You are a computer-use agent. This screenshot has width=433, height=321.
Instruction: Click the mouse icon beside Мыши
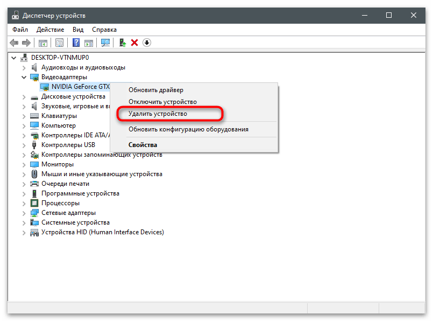pyautogui.click(x=34, y=174)
